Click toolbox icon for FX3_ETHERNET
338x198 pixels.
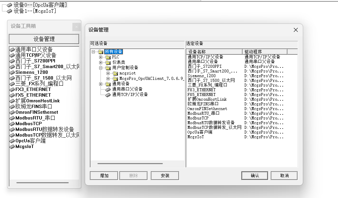(x=12, y=90)
